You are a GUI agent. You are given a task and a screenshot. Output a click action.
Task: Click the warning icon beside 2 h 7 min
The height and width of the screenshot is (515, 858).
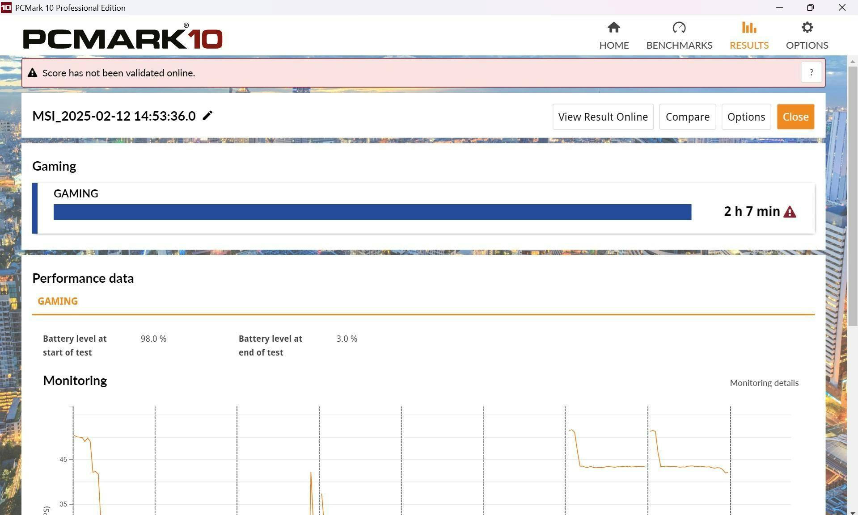point(790,212)
